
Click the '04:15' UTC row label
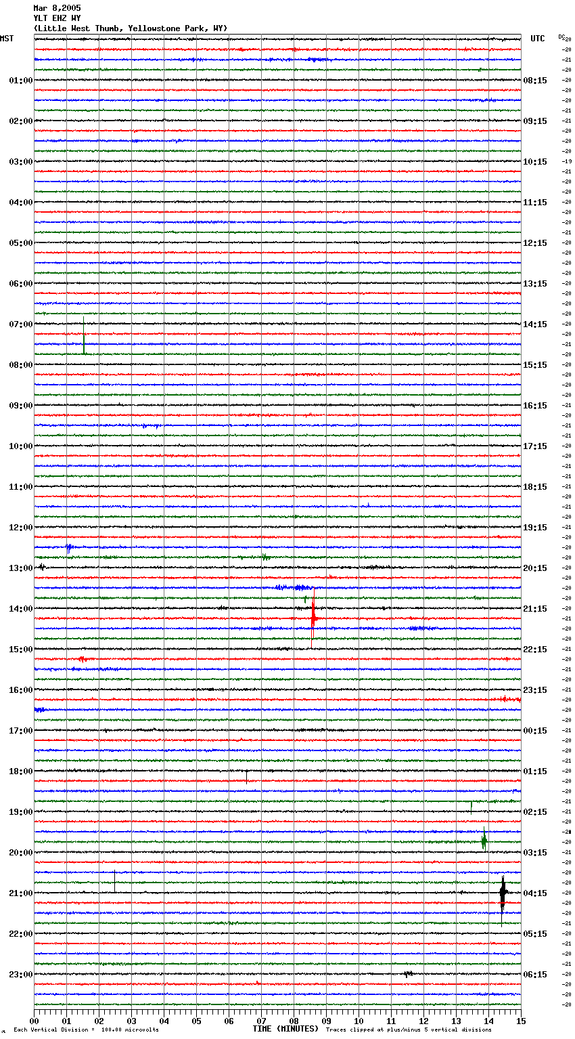click(535, 893)
